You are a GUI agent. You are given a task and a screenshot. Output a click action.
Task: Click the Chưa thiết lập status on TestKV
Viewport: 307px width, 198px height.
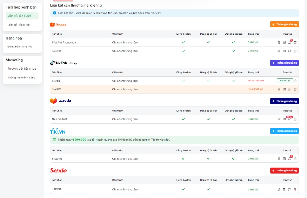click(x=255, y=89)
